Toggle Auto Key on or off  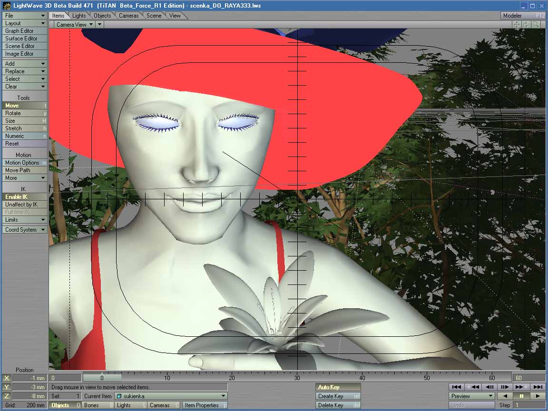[338, 387]
